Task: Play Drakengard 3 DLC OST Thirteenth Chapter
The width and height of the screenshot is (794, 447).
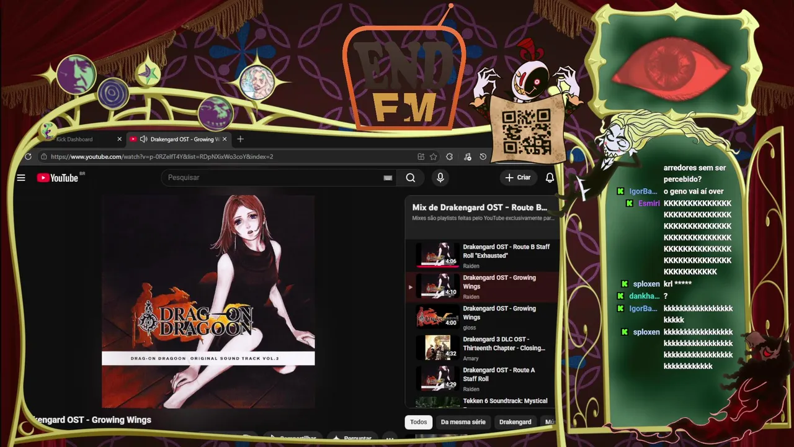Action: [482, 348]
